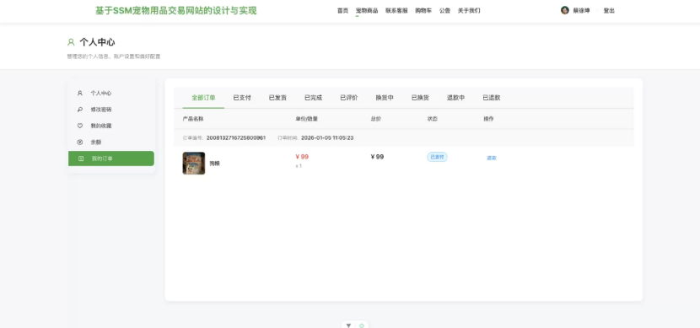Click the 个人中心 page heading text
The image size is (700, 328).
tap(97, 42)
